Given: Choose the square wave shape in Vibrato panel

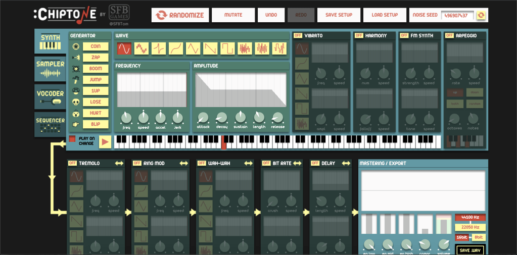Looking at the screenshot, I should [x=302, y=109].
